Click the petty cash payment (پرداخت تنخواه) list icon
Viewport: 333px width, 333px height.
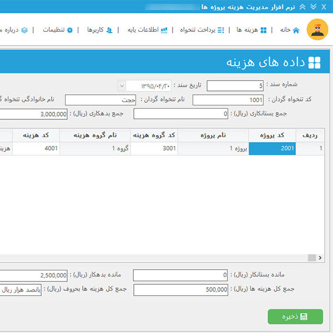(220, 30)
